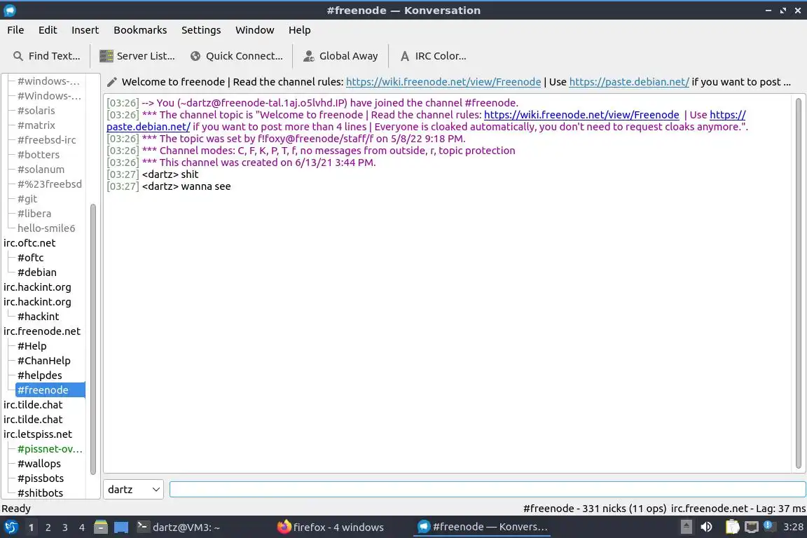Screen dimensions: 807x538
Task: Select #helpdes channel
Action: tap(39, 375)
